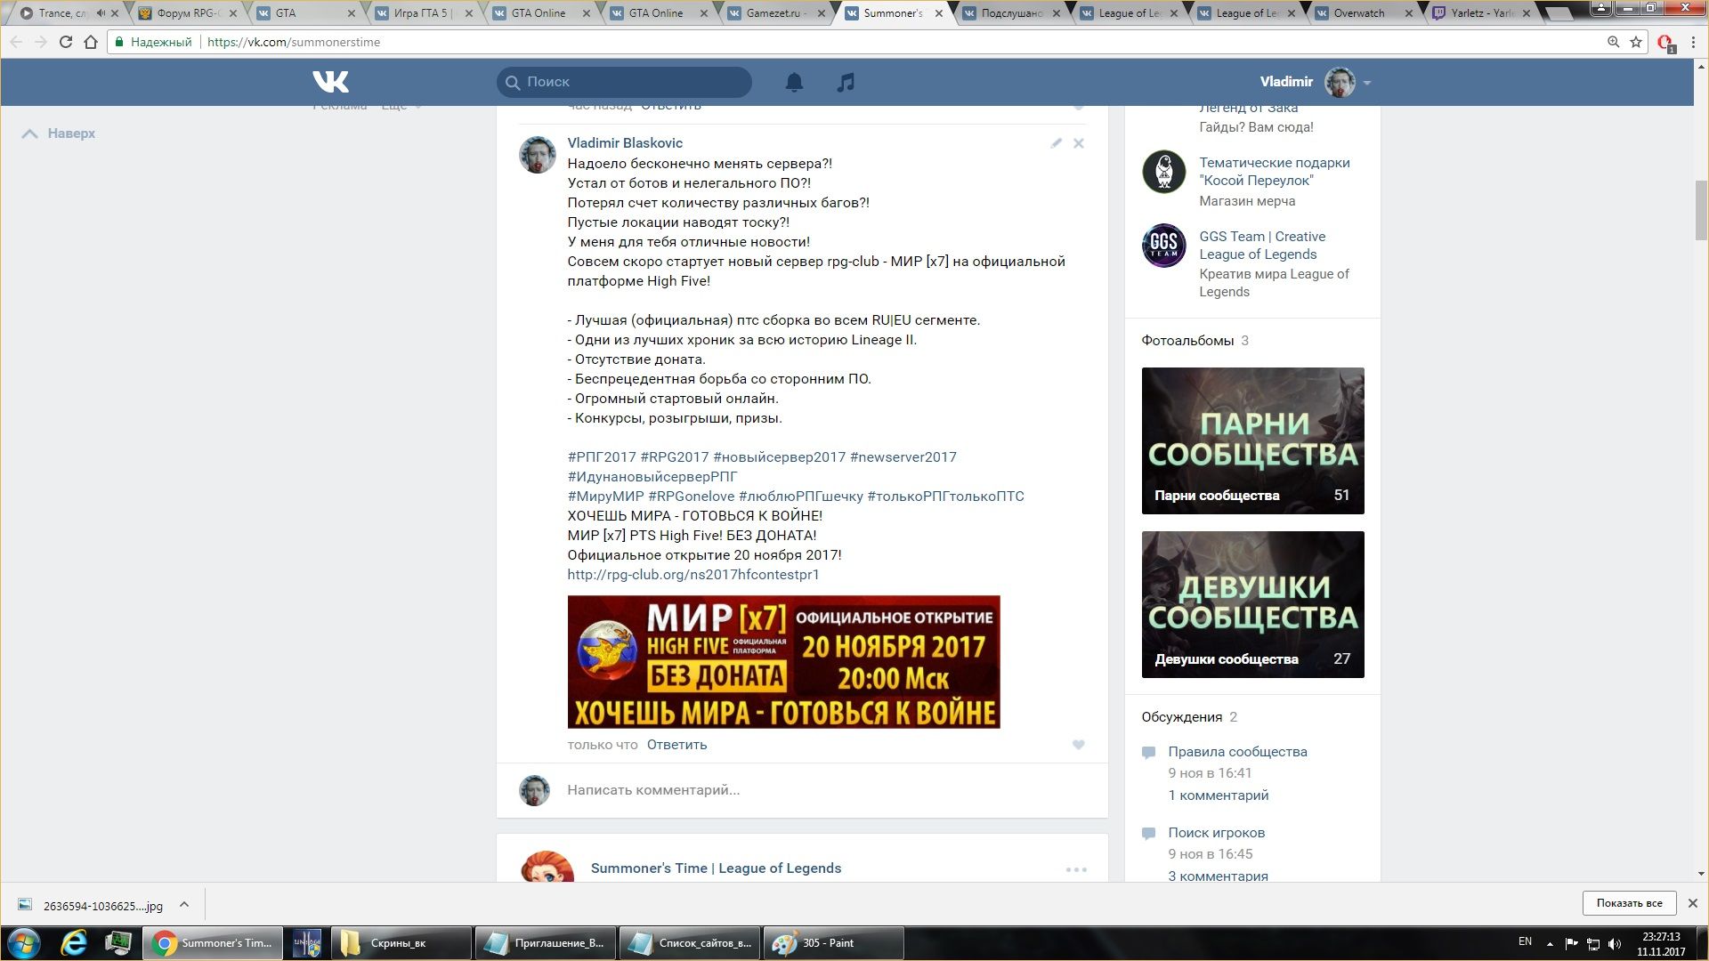Click the Ответить reply link
This screenshot has height=961, width=1709.
[676, 745]
